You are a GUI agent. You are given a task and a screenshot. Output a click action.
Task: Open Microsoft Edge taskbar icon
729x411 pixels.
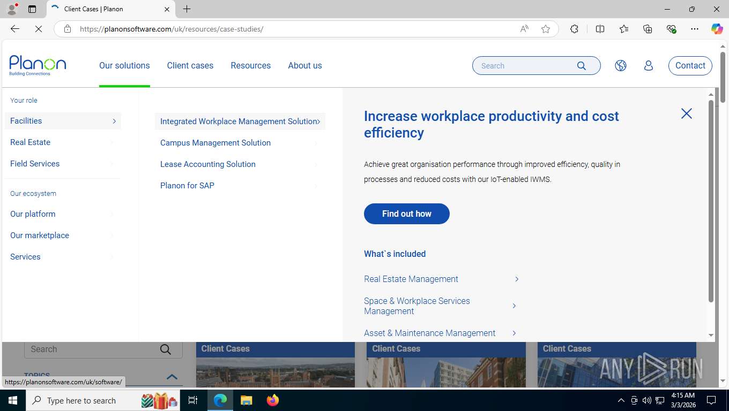(x=220, y=400)
